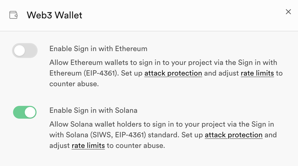Viewport: 298px width, 166px height.
Task: Click the Enable Sign in with Solana label
Action: (93, 110)
